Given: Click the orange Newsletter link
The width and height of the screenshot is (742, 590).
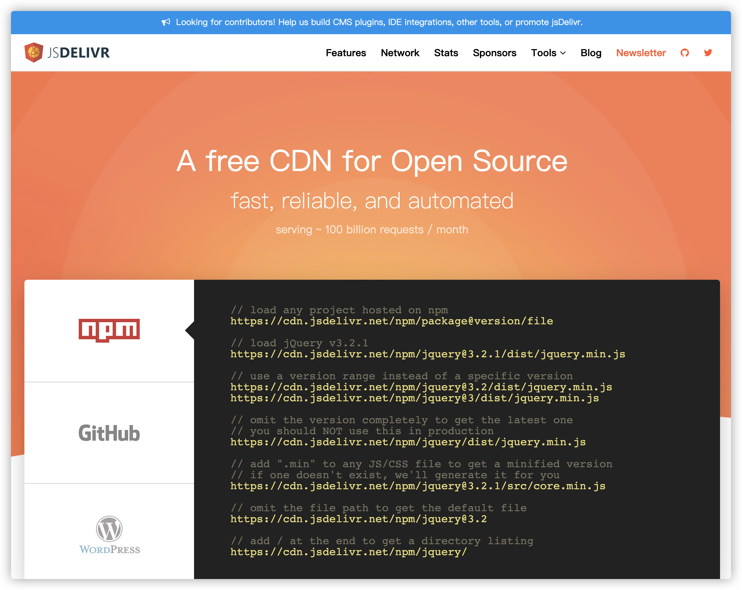Looking at the screenshot, I should tap(641, 53).
